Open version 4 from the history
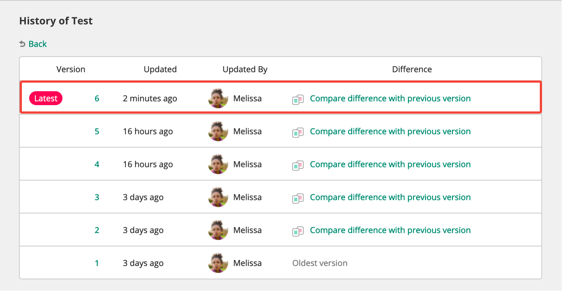 (x=97, y=165)
